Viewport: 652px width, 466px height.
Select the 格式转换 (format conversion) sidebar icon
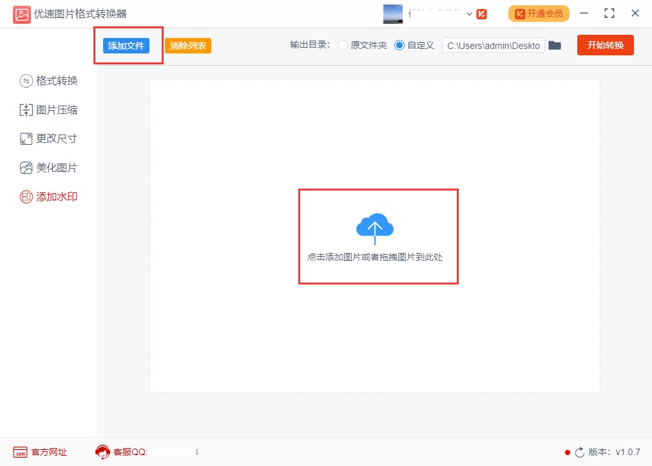(48, 80)
